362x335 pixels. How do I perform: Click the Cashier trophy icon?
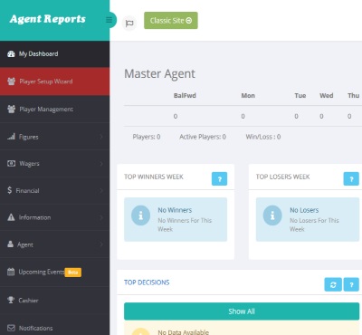(x=11, y=300)
